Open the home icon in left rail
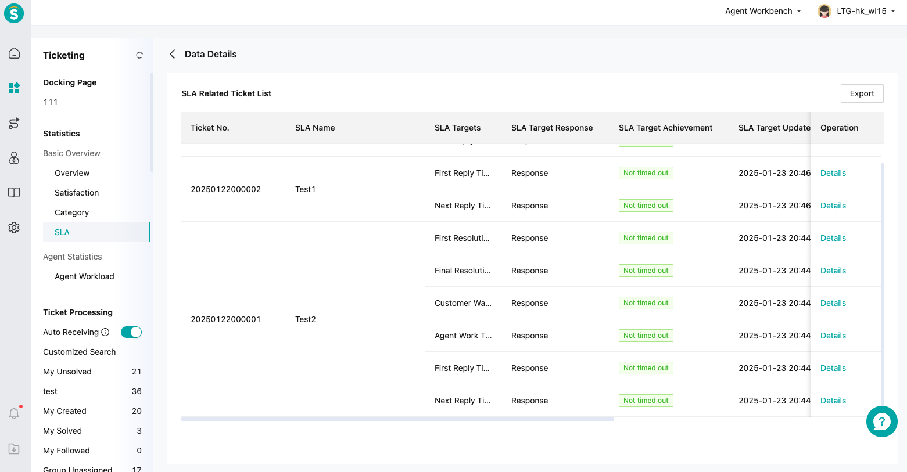The height and width of the screenshot is (472, 907). click(x=15, y=53)
